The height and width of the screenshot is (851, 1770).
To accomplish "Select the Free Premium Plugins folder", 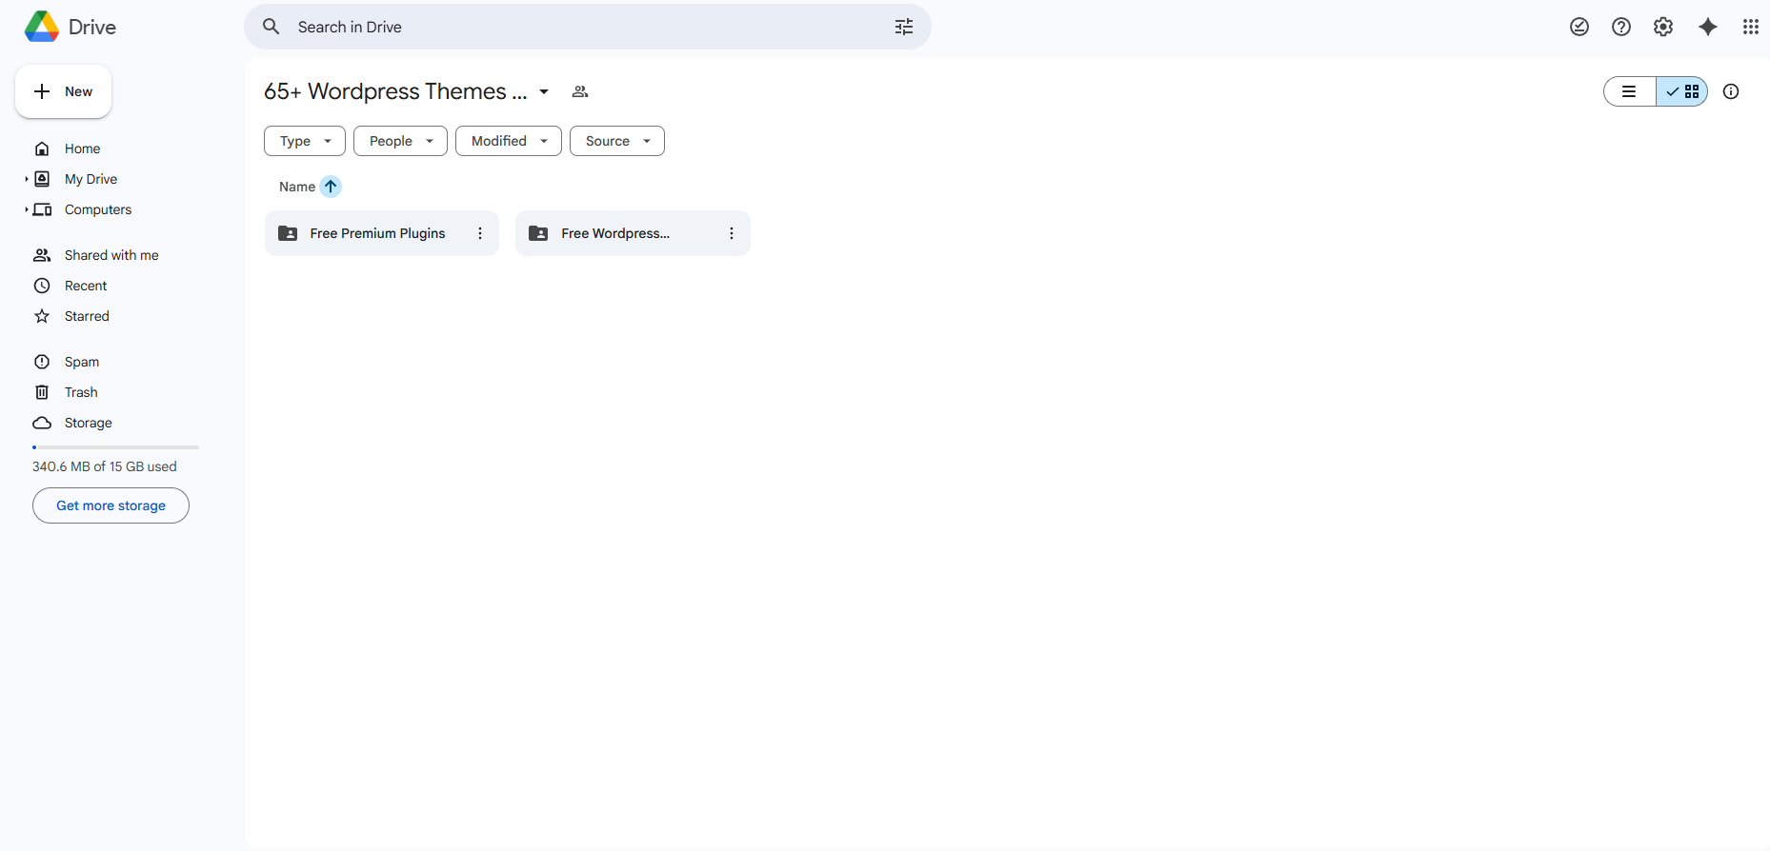I will click(x=382, y=233).
